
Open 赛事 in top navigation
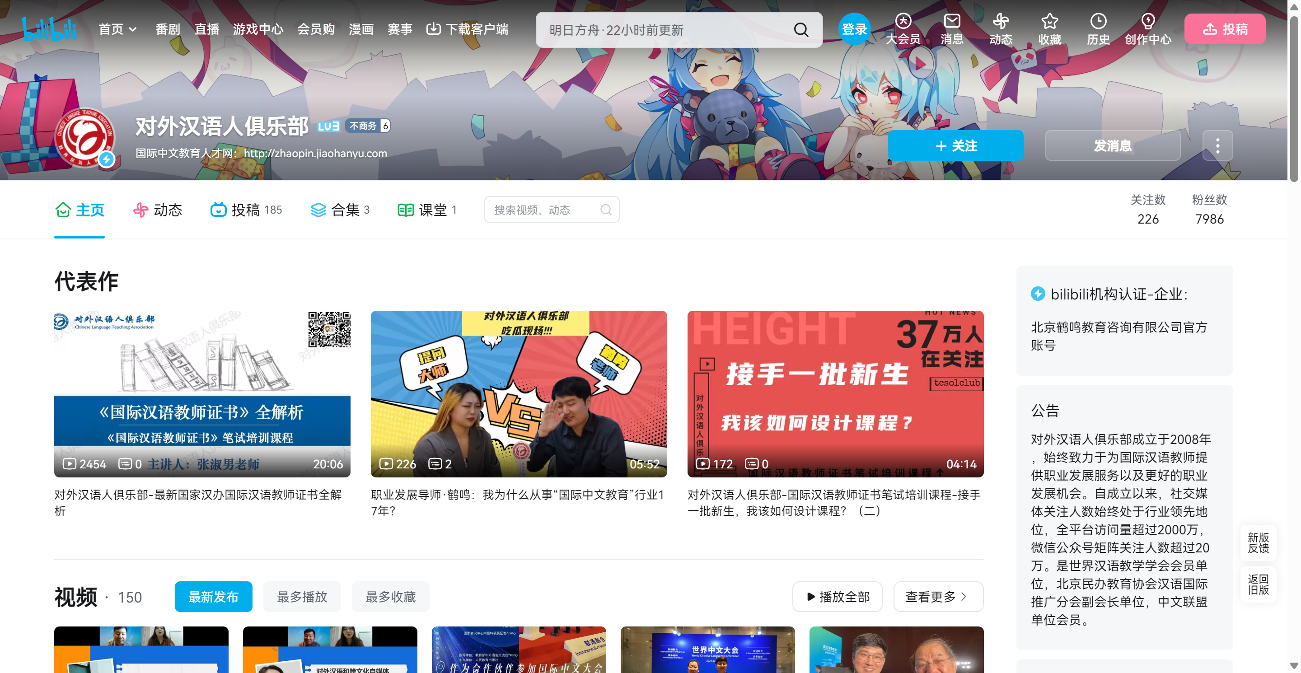click(400, 29)
